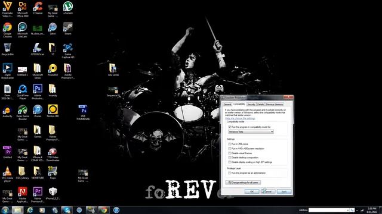
Task: Open Norton 360 desktop icon
Action: [53, 111]
